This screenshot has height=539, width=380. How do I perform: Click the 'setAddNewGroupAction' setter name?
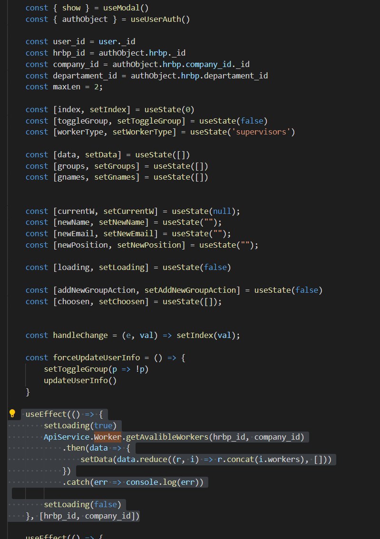pos(190,290)
